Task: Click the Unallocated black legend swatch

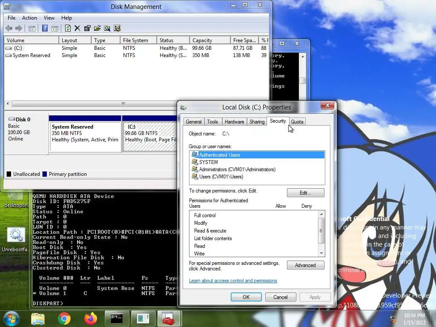Action: pos(9,174)
